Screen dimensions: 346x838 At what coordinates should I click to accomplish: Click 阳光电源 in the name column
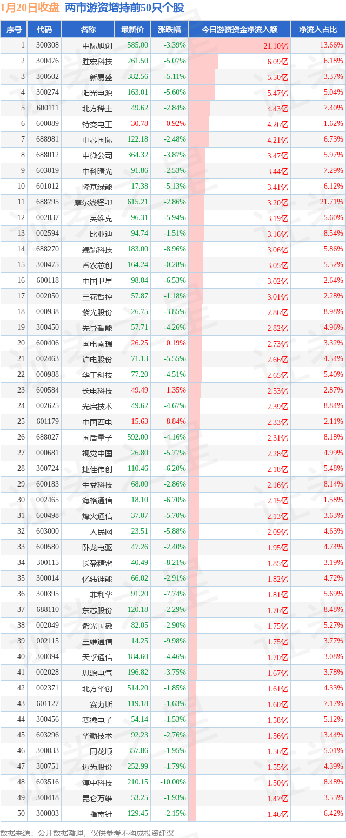97,92
